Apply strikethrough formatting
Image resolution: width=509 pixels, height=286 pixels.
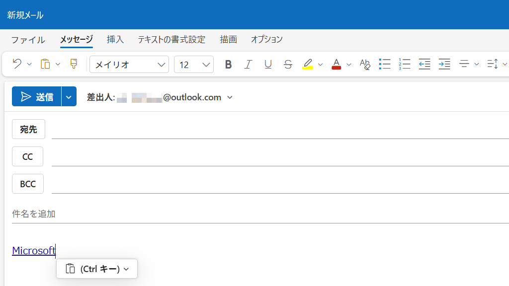[288, 64]
